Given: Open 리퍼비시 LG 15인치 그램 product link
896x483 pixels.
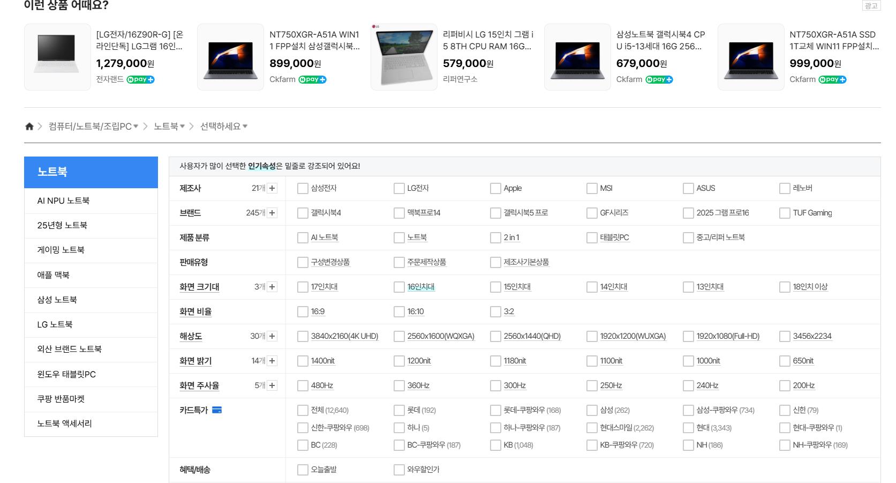Looking at the screenshot, I should pos(488,40).
